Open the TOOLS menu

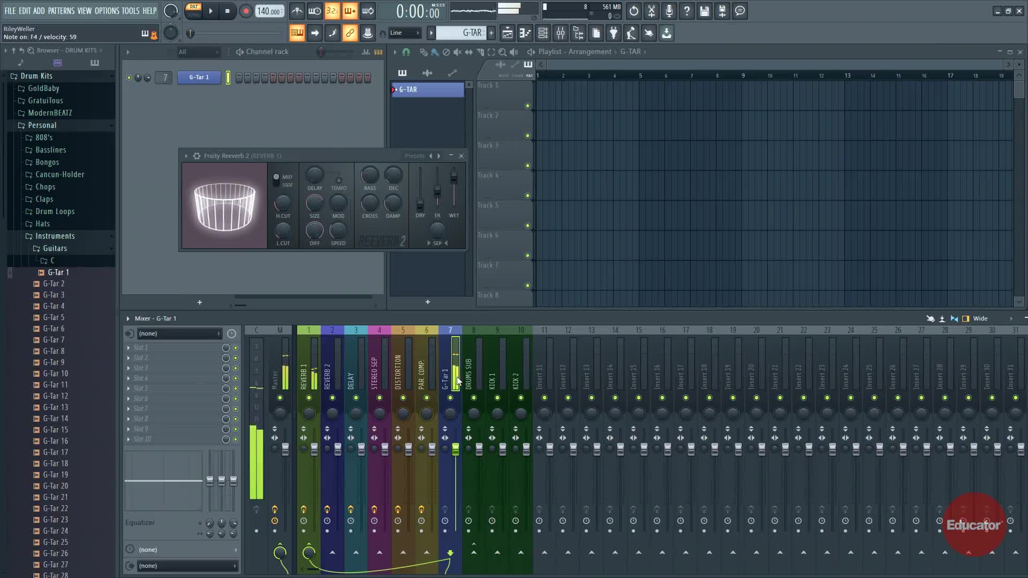pos(130,11)
